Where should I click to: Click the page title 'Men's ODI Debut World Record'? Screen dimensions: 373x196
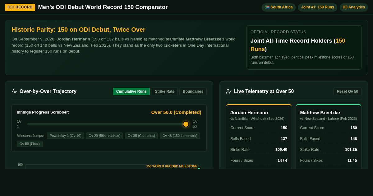point(103,7)
